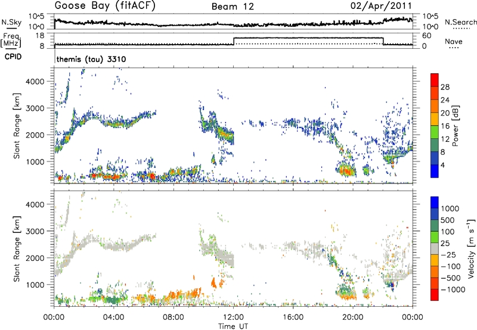Click the '16:00' time axis label
Image resolution: width=477 pixels, height=330 pixels.
293,317
